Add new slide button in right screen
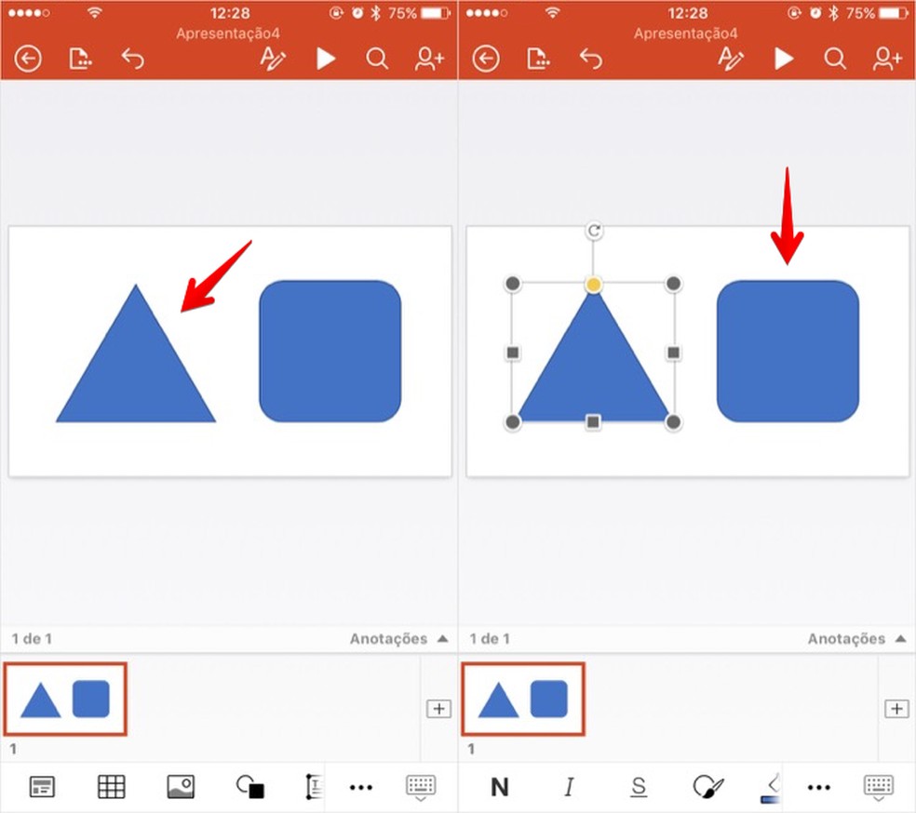Screen dimensions: 916x813 (896, 709)
